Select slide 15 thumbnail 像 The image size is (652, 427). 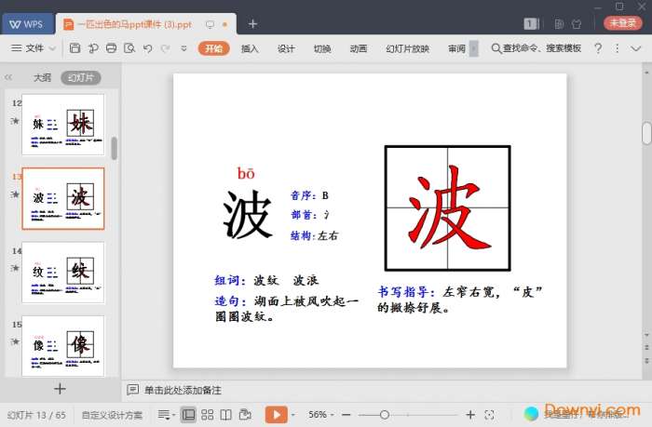(62, 346)
